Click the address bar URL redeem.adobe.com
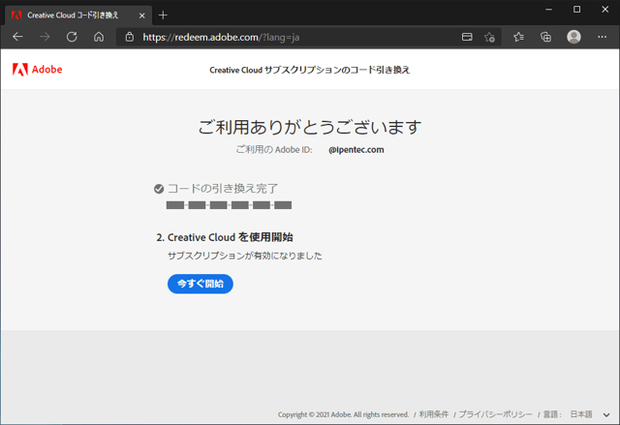 tap(221, 37)
